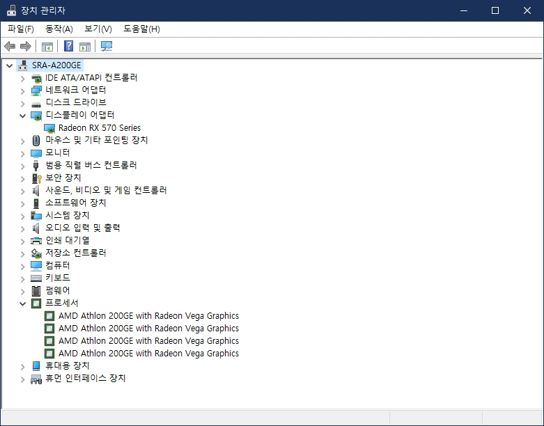
Task: Open the 파일(F) menu
Action: point(21,29)
